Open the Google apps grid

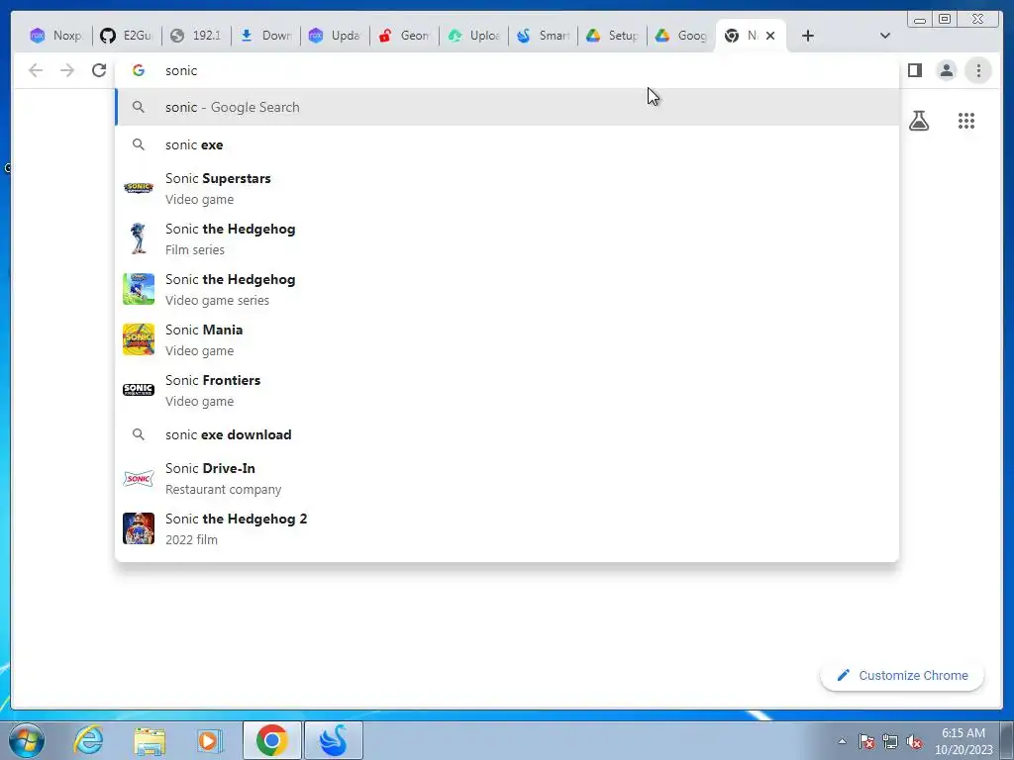click(966, 121)
